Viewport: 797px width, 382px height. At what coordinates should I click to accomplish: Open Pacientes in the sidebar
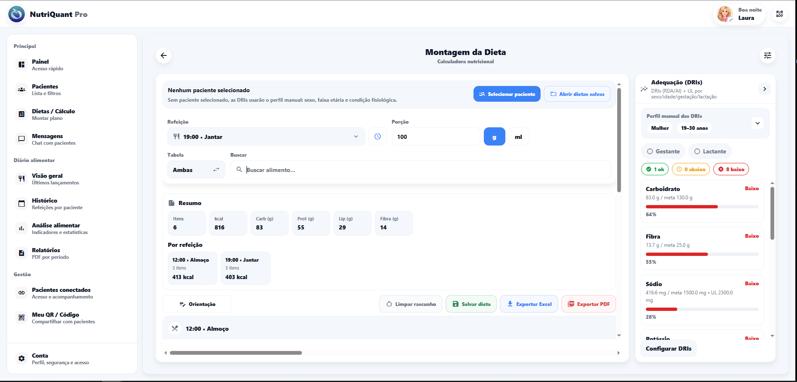coord(45,89)
